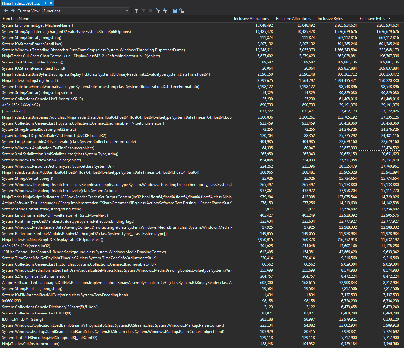Screen dimensions: 404x348
Task: Open the Current View Functions dropdown
Action: point(86,11)
